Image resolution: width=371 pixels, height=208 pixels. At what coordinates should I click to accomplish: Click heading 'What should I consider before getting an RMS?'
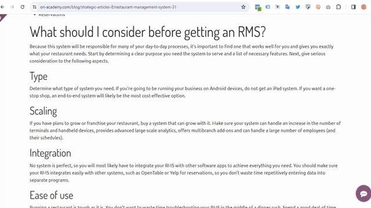click(148, 32)
